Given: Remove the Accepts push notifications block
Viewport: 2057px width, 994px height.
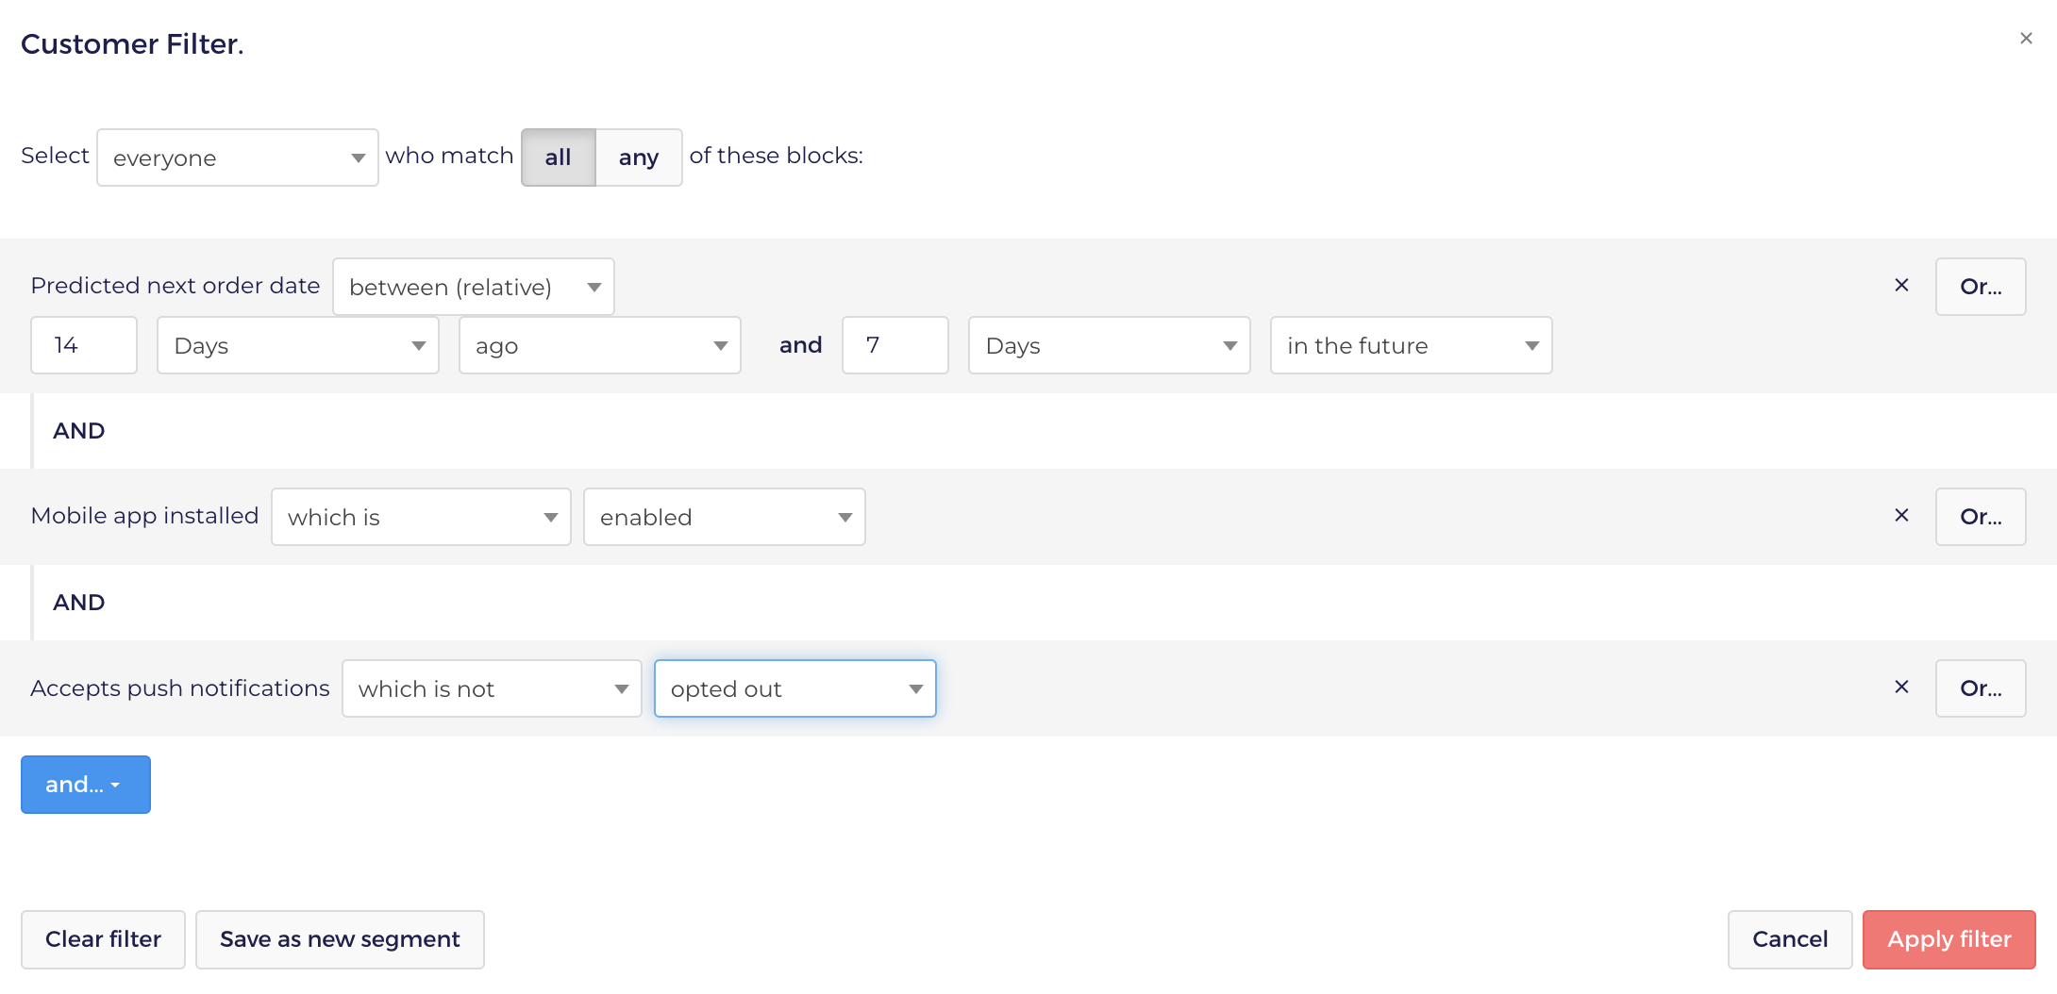Looking at the screenshot, I should coord(1901,688).
